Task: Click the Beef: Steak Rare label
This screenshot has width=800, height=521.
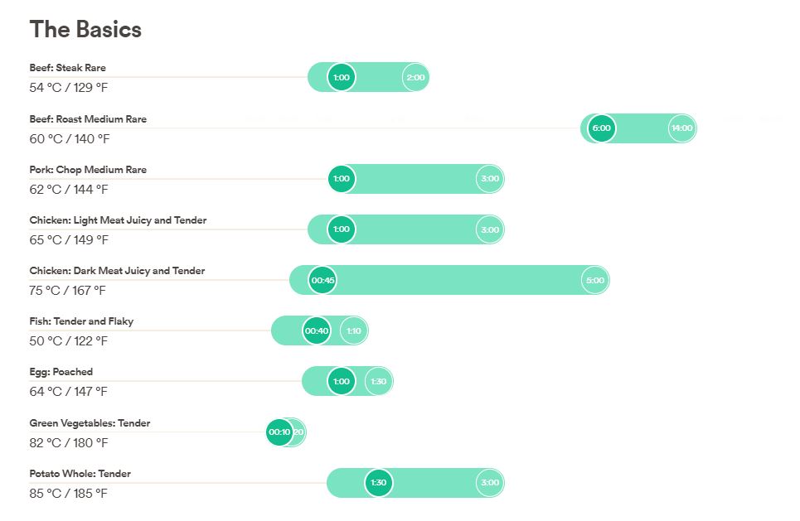Action: point(68,68)
